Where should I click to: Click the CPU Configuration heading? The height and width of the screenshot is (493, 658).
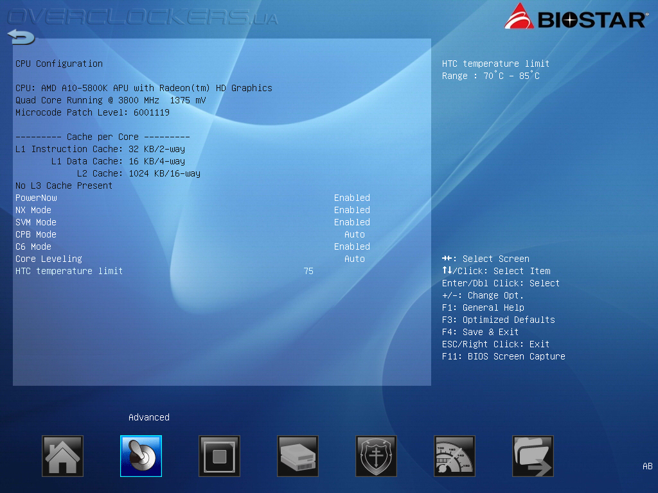pos(58,64)
